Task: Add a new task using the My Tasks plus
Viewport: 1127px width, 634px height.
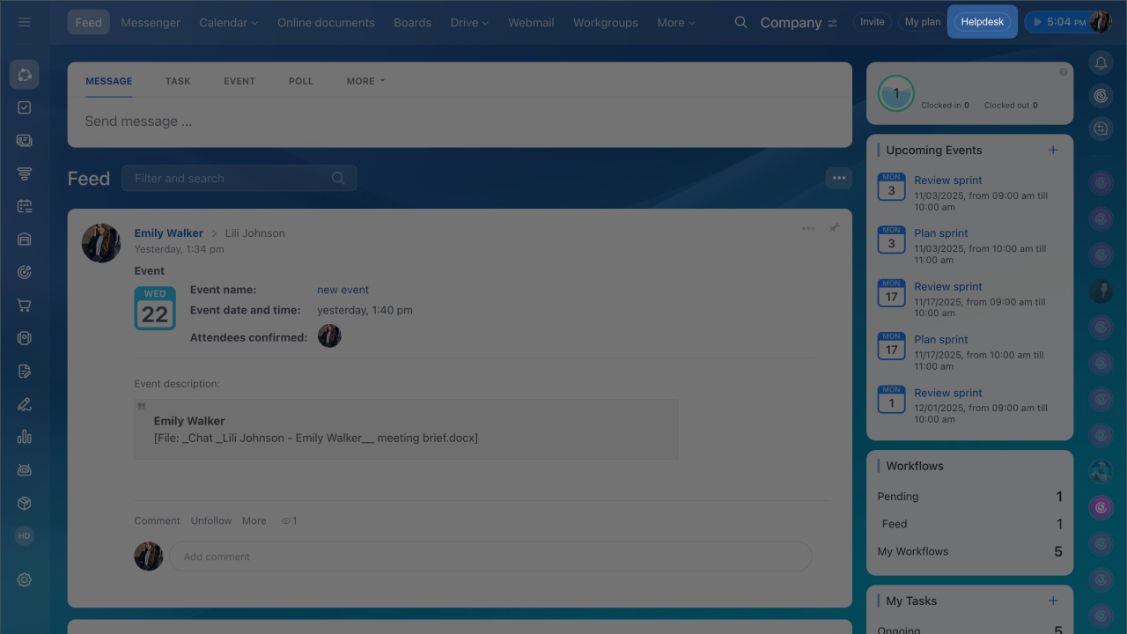Action: click(x=1053, y=601)
